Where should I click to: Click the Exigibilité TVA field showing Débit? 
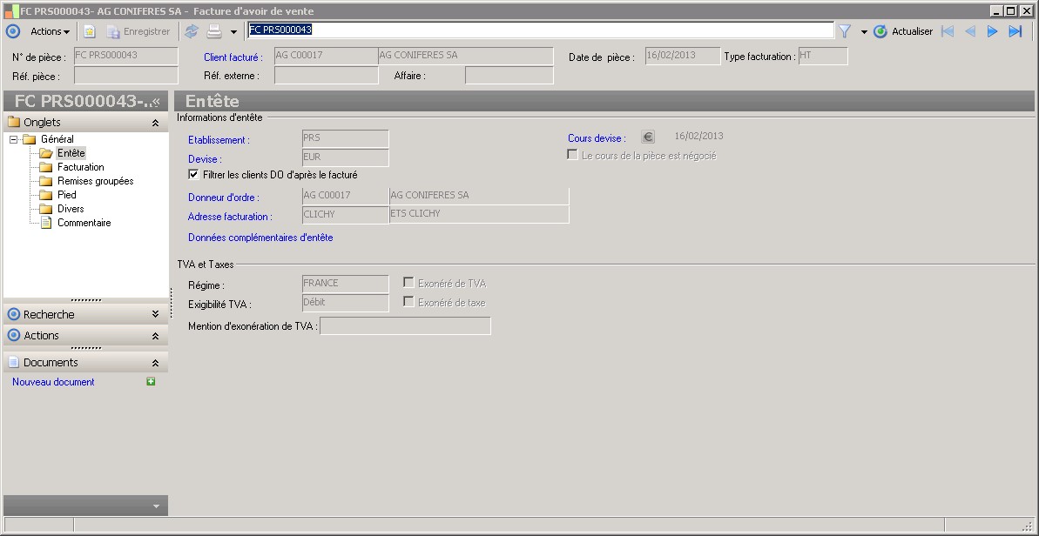coord(345,303)
